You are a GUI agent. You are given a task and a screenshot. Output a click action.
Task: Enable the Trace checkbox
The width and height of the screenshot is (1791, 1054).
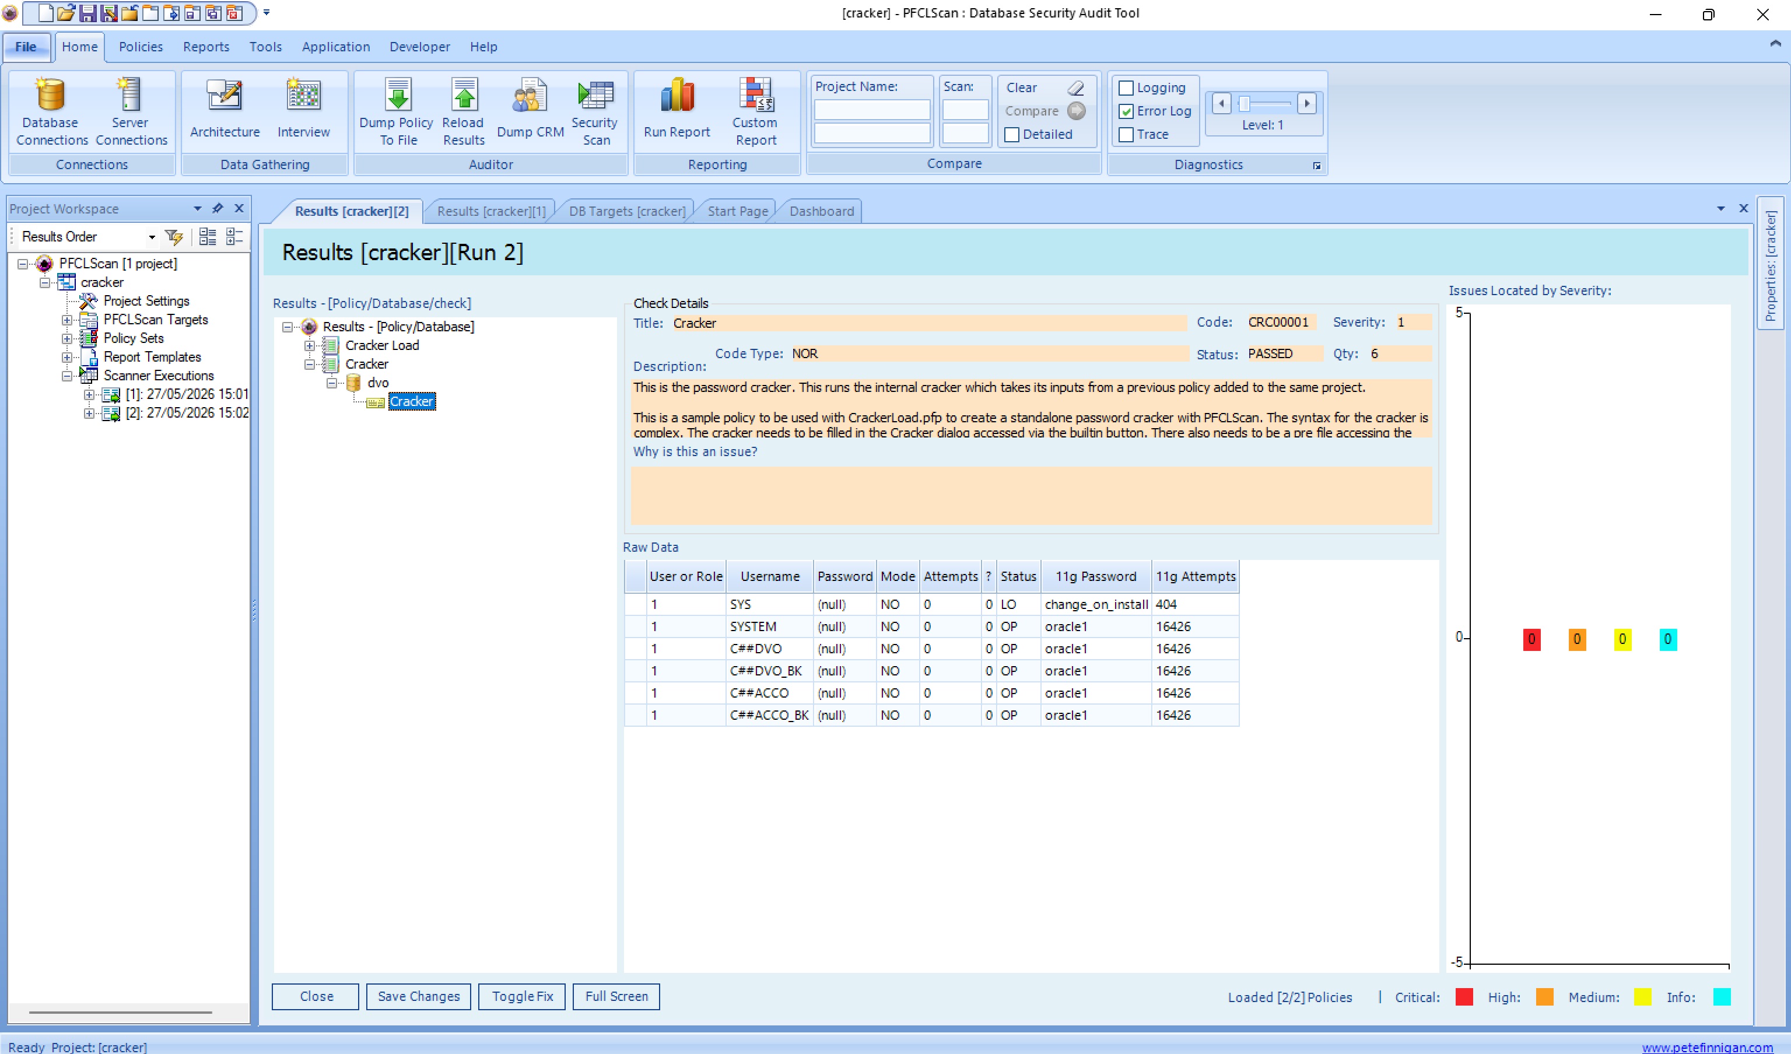pyautogui.click(x=1126, y=134)
